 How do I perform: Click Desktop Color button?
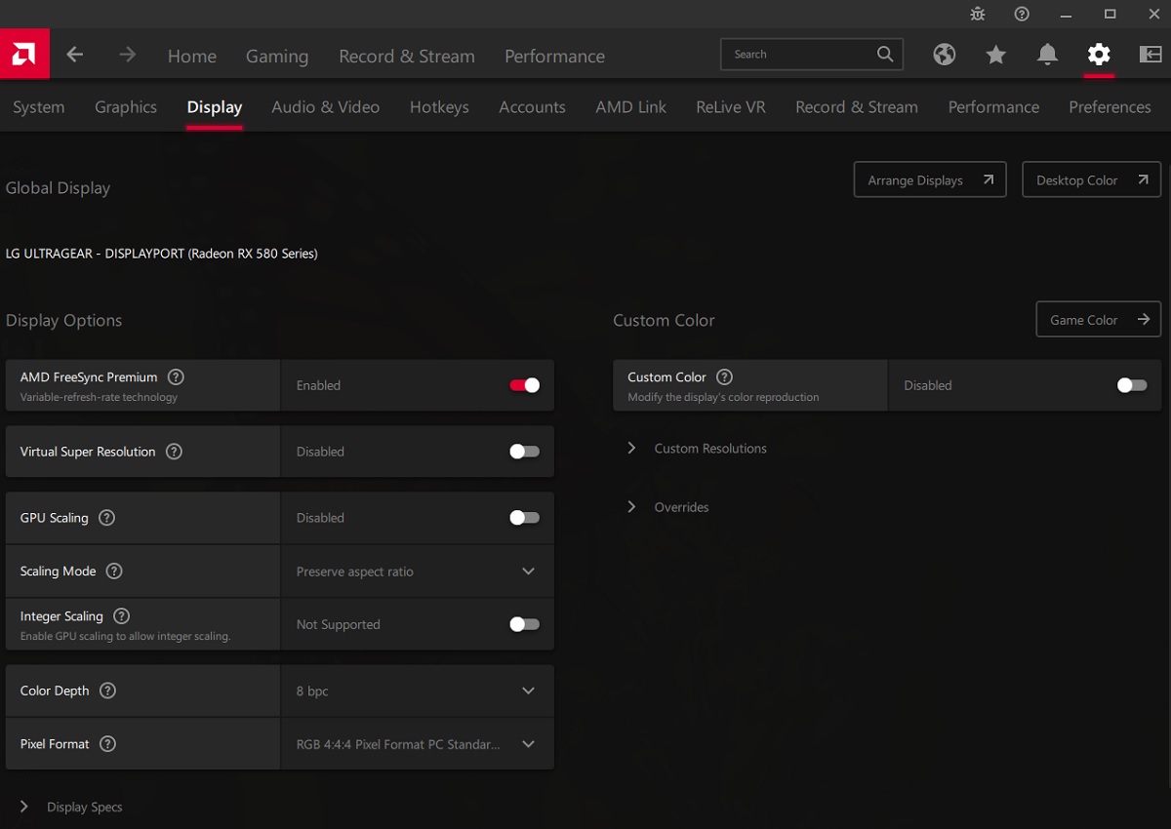coord(1092,179)
